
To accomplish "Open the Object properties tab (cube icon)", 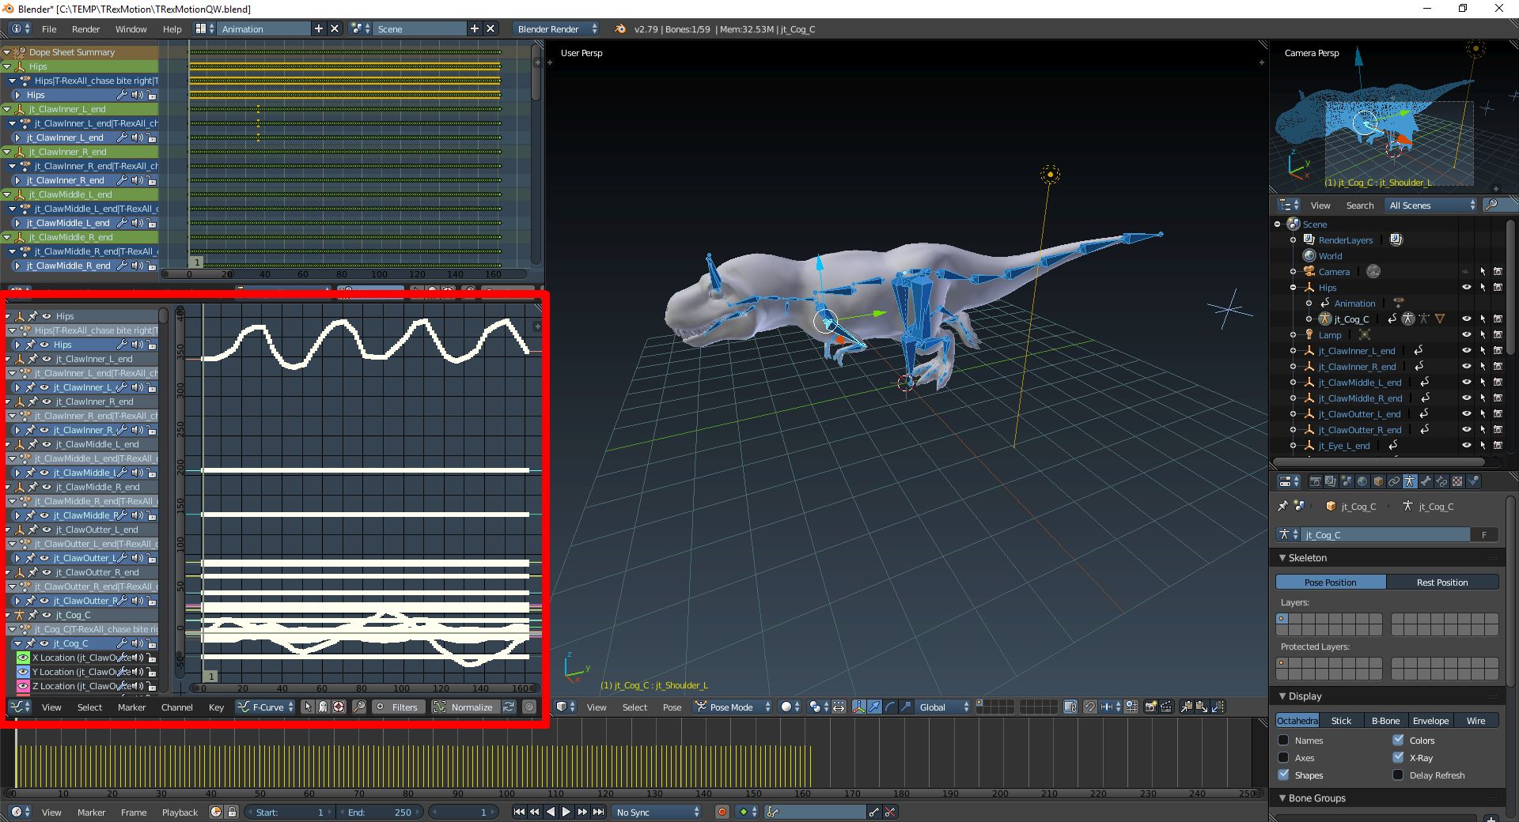I will 1378,481.
